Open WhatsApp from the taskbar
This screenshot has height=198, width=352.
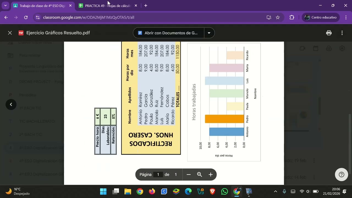coord(225,191)
